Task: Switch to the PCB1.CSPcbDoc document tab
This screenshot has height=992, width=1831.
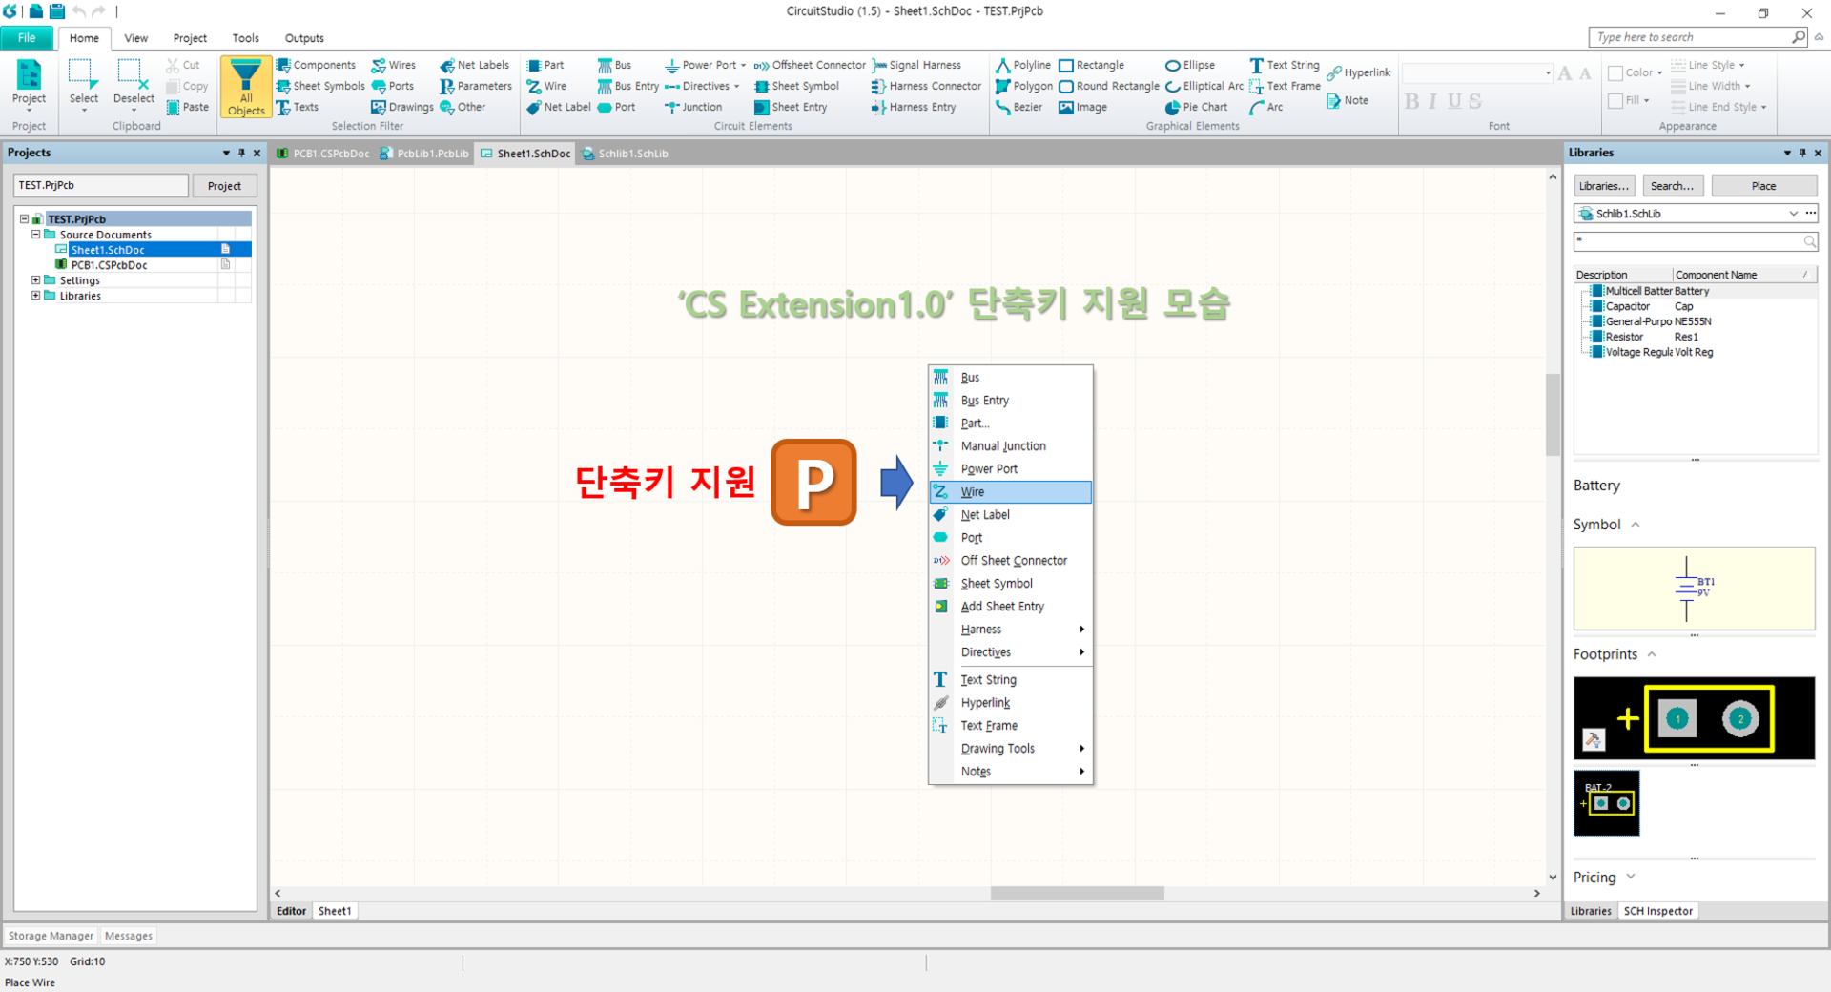Action: tap(323, 154)
